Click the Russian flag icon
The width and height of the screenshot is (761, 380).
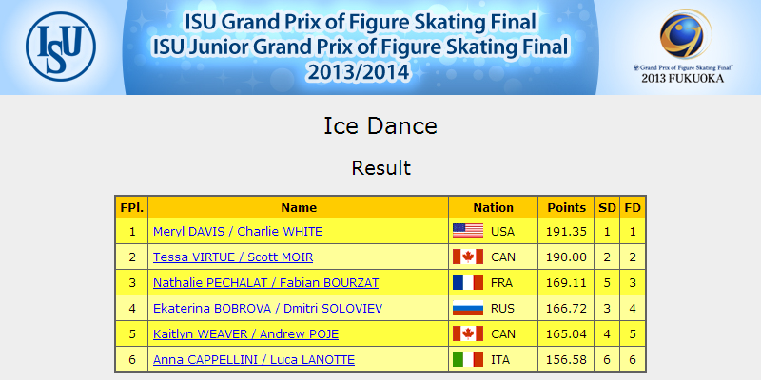[468, 308]
